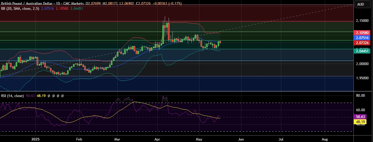Image resolution: width=373 pixels, height=142 pixels.
Task: Click the purple RSI value 50.63 in legend
Action: pos(30,96)
